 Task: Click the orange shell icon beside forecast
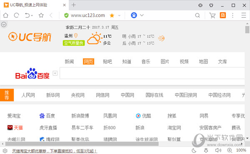pyautogui.click(x=161, y=38)
